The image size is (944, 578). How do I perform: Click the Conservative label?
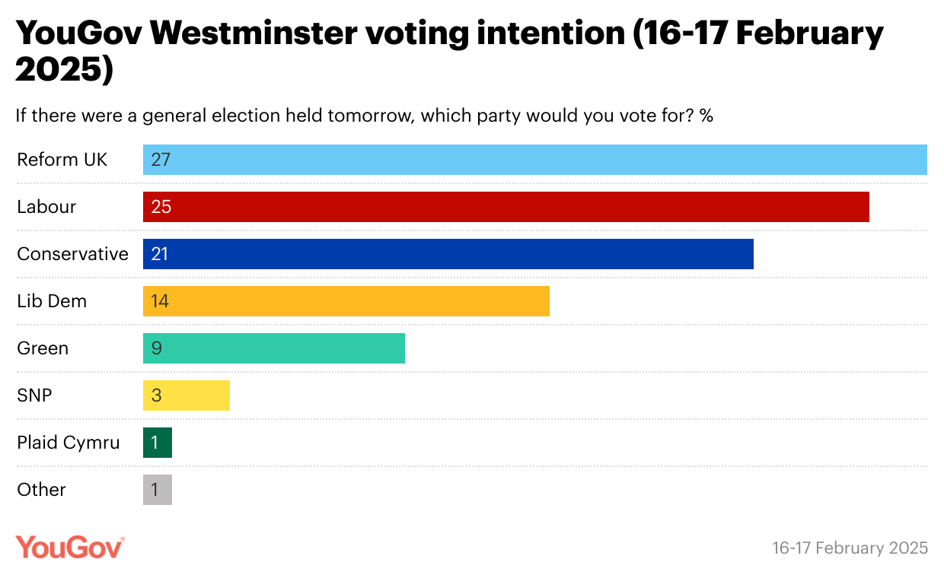pos(73,254)
